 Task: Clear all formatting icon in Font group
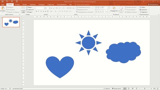[x=57, y=8]
